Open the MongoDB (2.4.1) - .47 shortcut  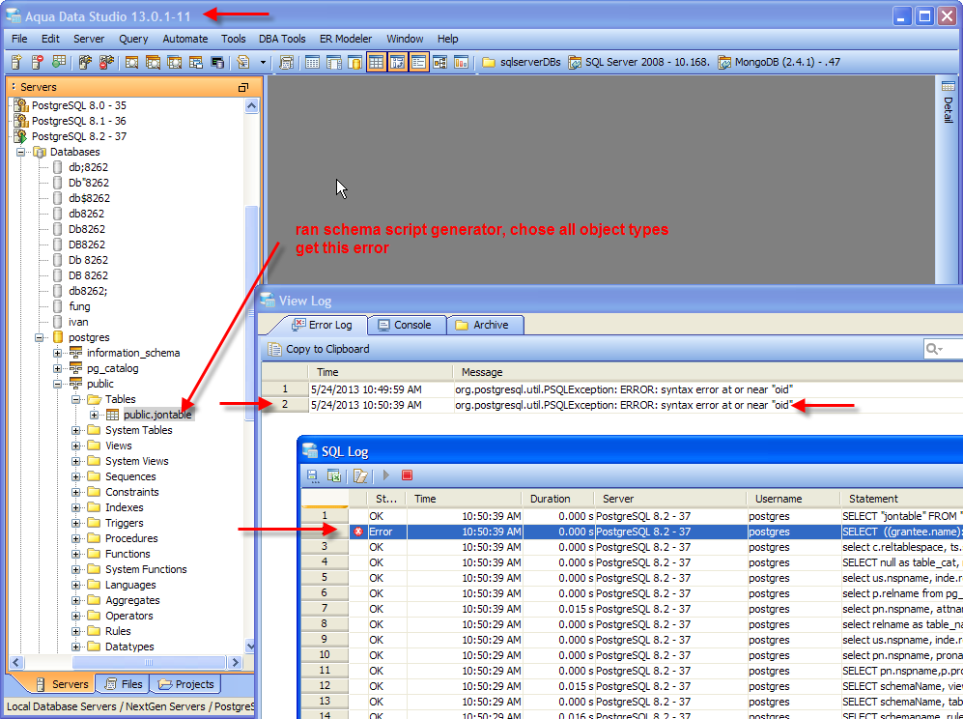pos(779,62)
